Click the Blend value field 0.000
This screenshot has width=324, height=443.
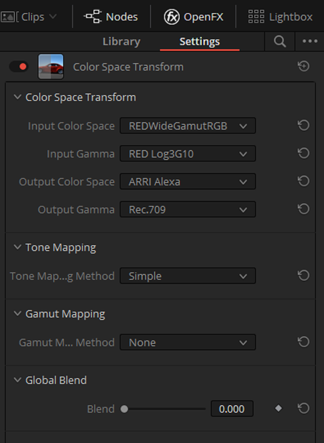pos(232,409)
